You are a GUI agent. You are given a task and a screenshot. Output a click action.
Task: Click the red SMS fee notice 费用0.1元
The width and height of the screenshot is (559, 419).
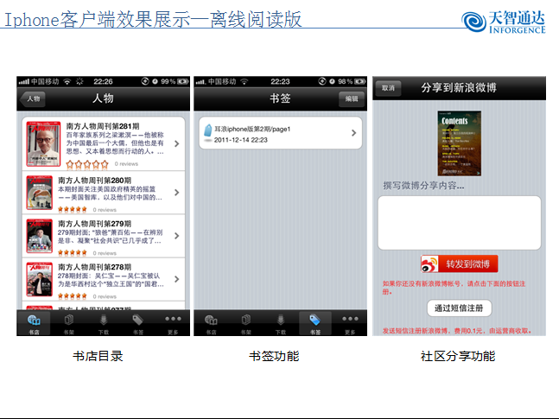coord(457,331)
